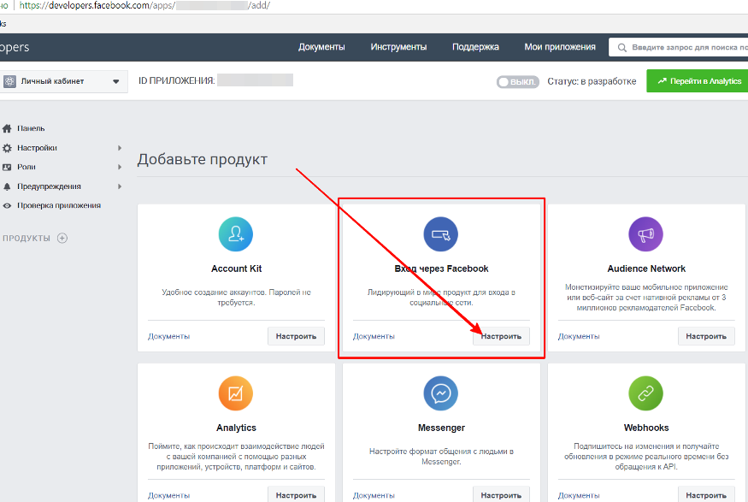Click the Статус: в разработке text
The height and width of the screenshot is (502, 748).
[x=592, y=81]
